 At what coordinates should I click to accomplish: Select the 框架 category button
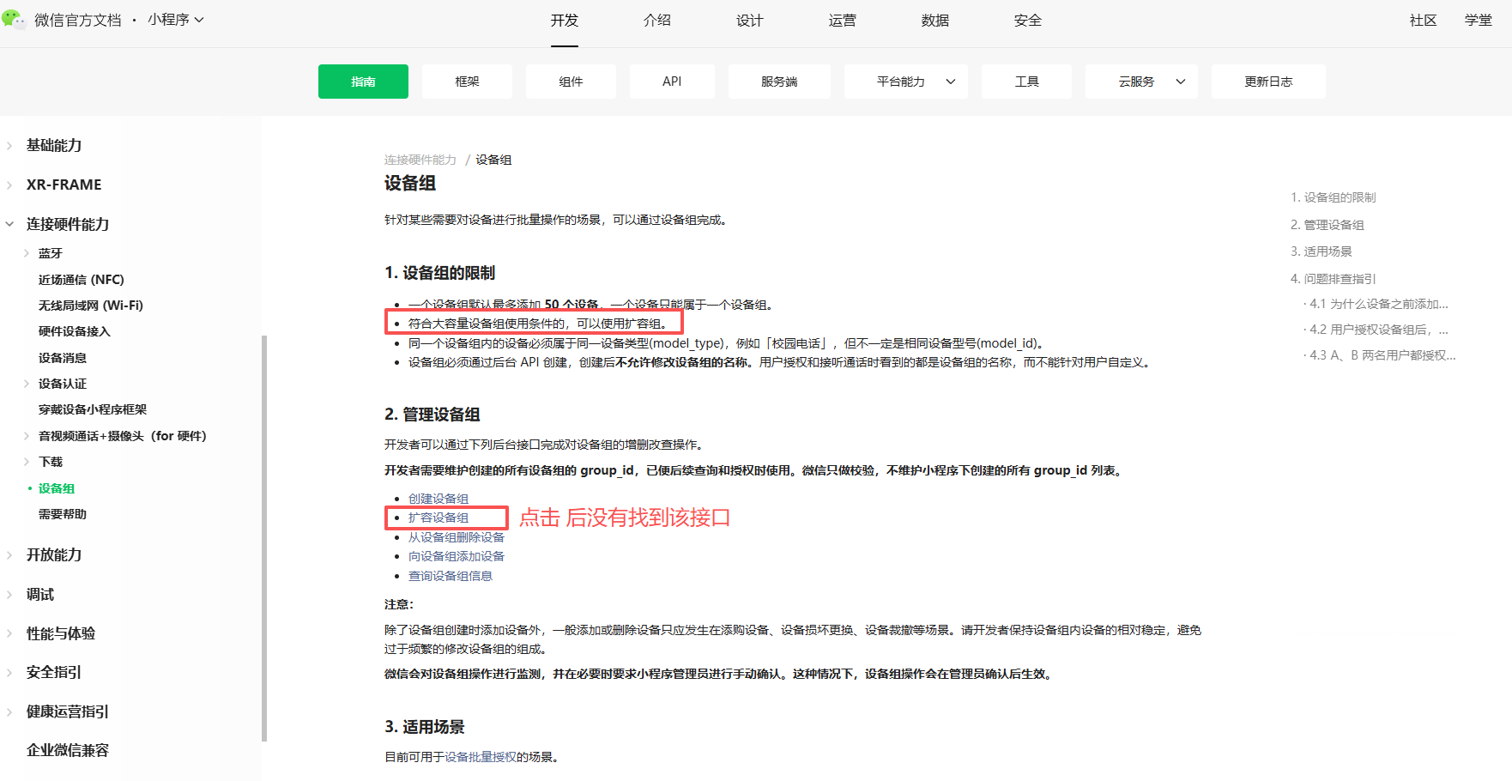467,82
